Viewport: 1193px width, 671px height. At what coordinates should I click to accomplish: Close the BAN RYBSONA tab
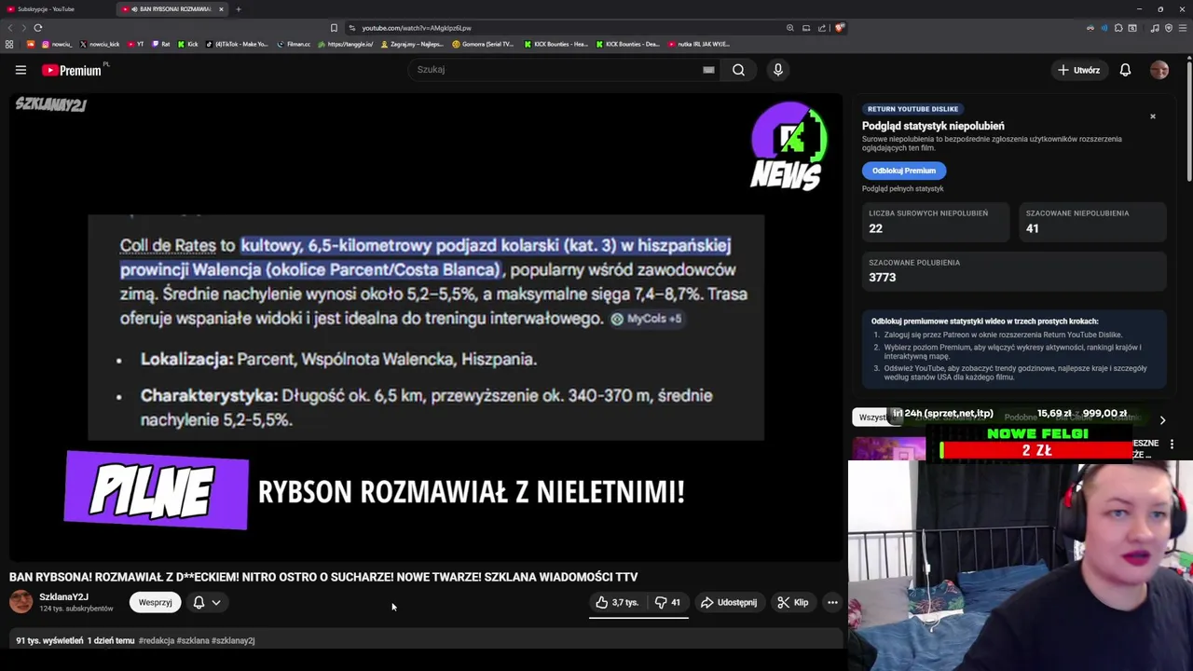tap(221, 9)
